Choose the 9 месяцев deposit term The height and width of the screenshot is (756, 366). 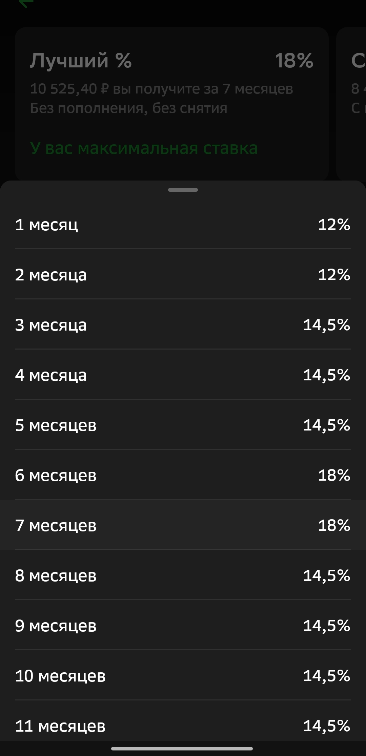183,625
